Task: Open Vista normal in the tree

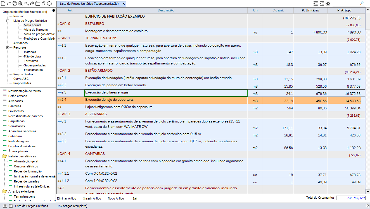Action: (32, 25)
